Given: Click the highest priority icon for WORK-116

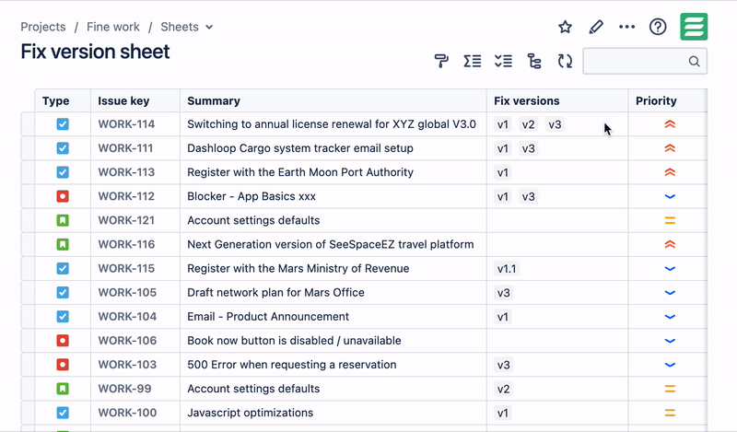Looking at the screenshot, I should click(x=670, y=244).
